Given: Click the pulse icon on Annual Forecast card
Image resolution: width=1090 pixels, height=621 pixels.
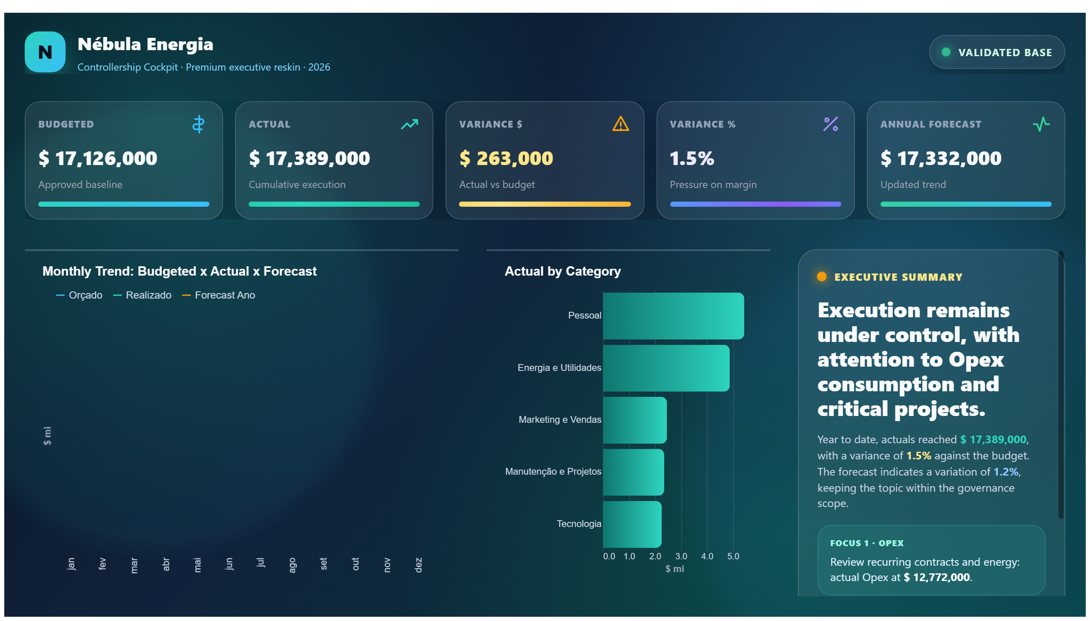Looking at the screenshot, I should [x=1041, y=124].
